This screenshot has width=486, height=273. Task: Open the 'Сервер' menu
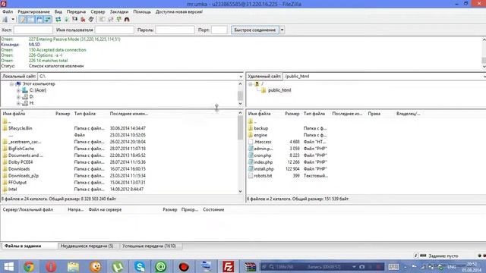(x=98, y=12)
